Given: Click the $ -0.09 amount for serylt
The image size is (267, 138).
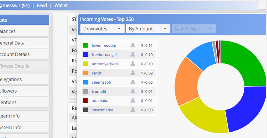Looking at the screenshot, I should coord(147,73).
